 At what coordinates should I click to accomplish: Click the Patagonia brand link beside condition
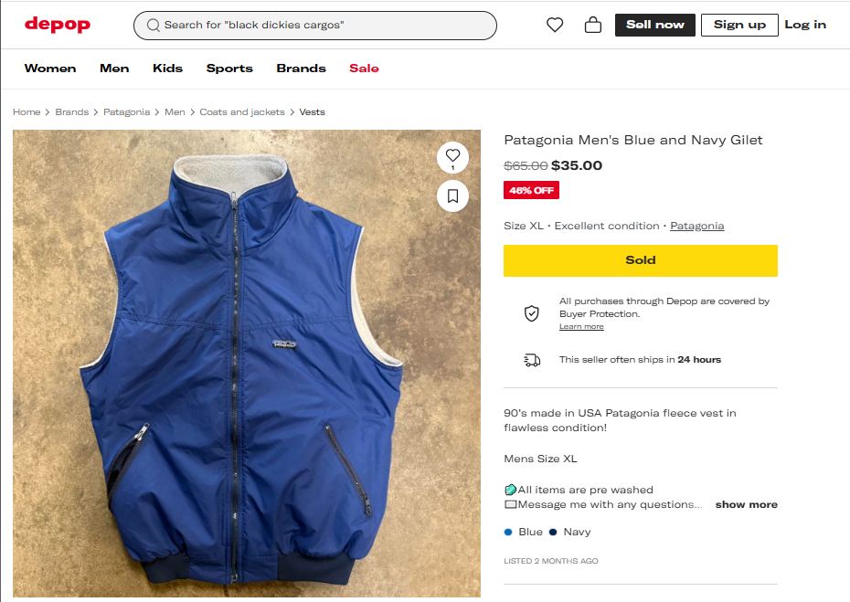tap(696, 226)
